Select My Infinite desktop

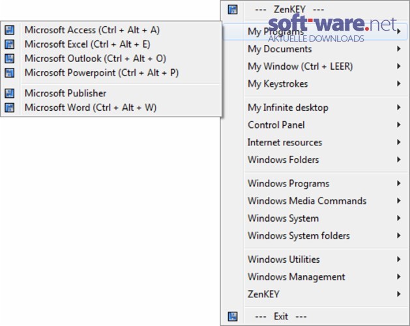(x=315, y=108)
